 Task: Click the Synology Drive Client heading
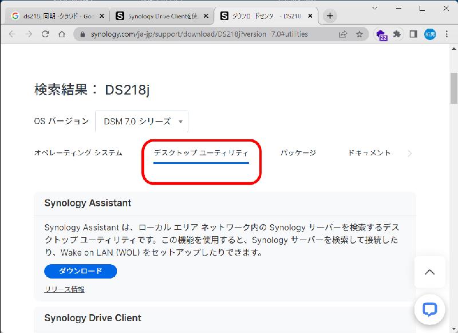coord(93,318)
